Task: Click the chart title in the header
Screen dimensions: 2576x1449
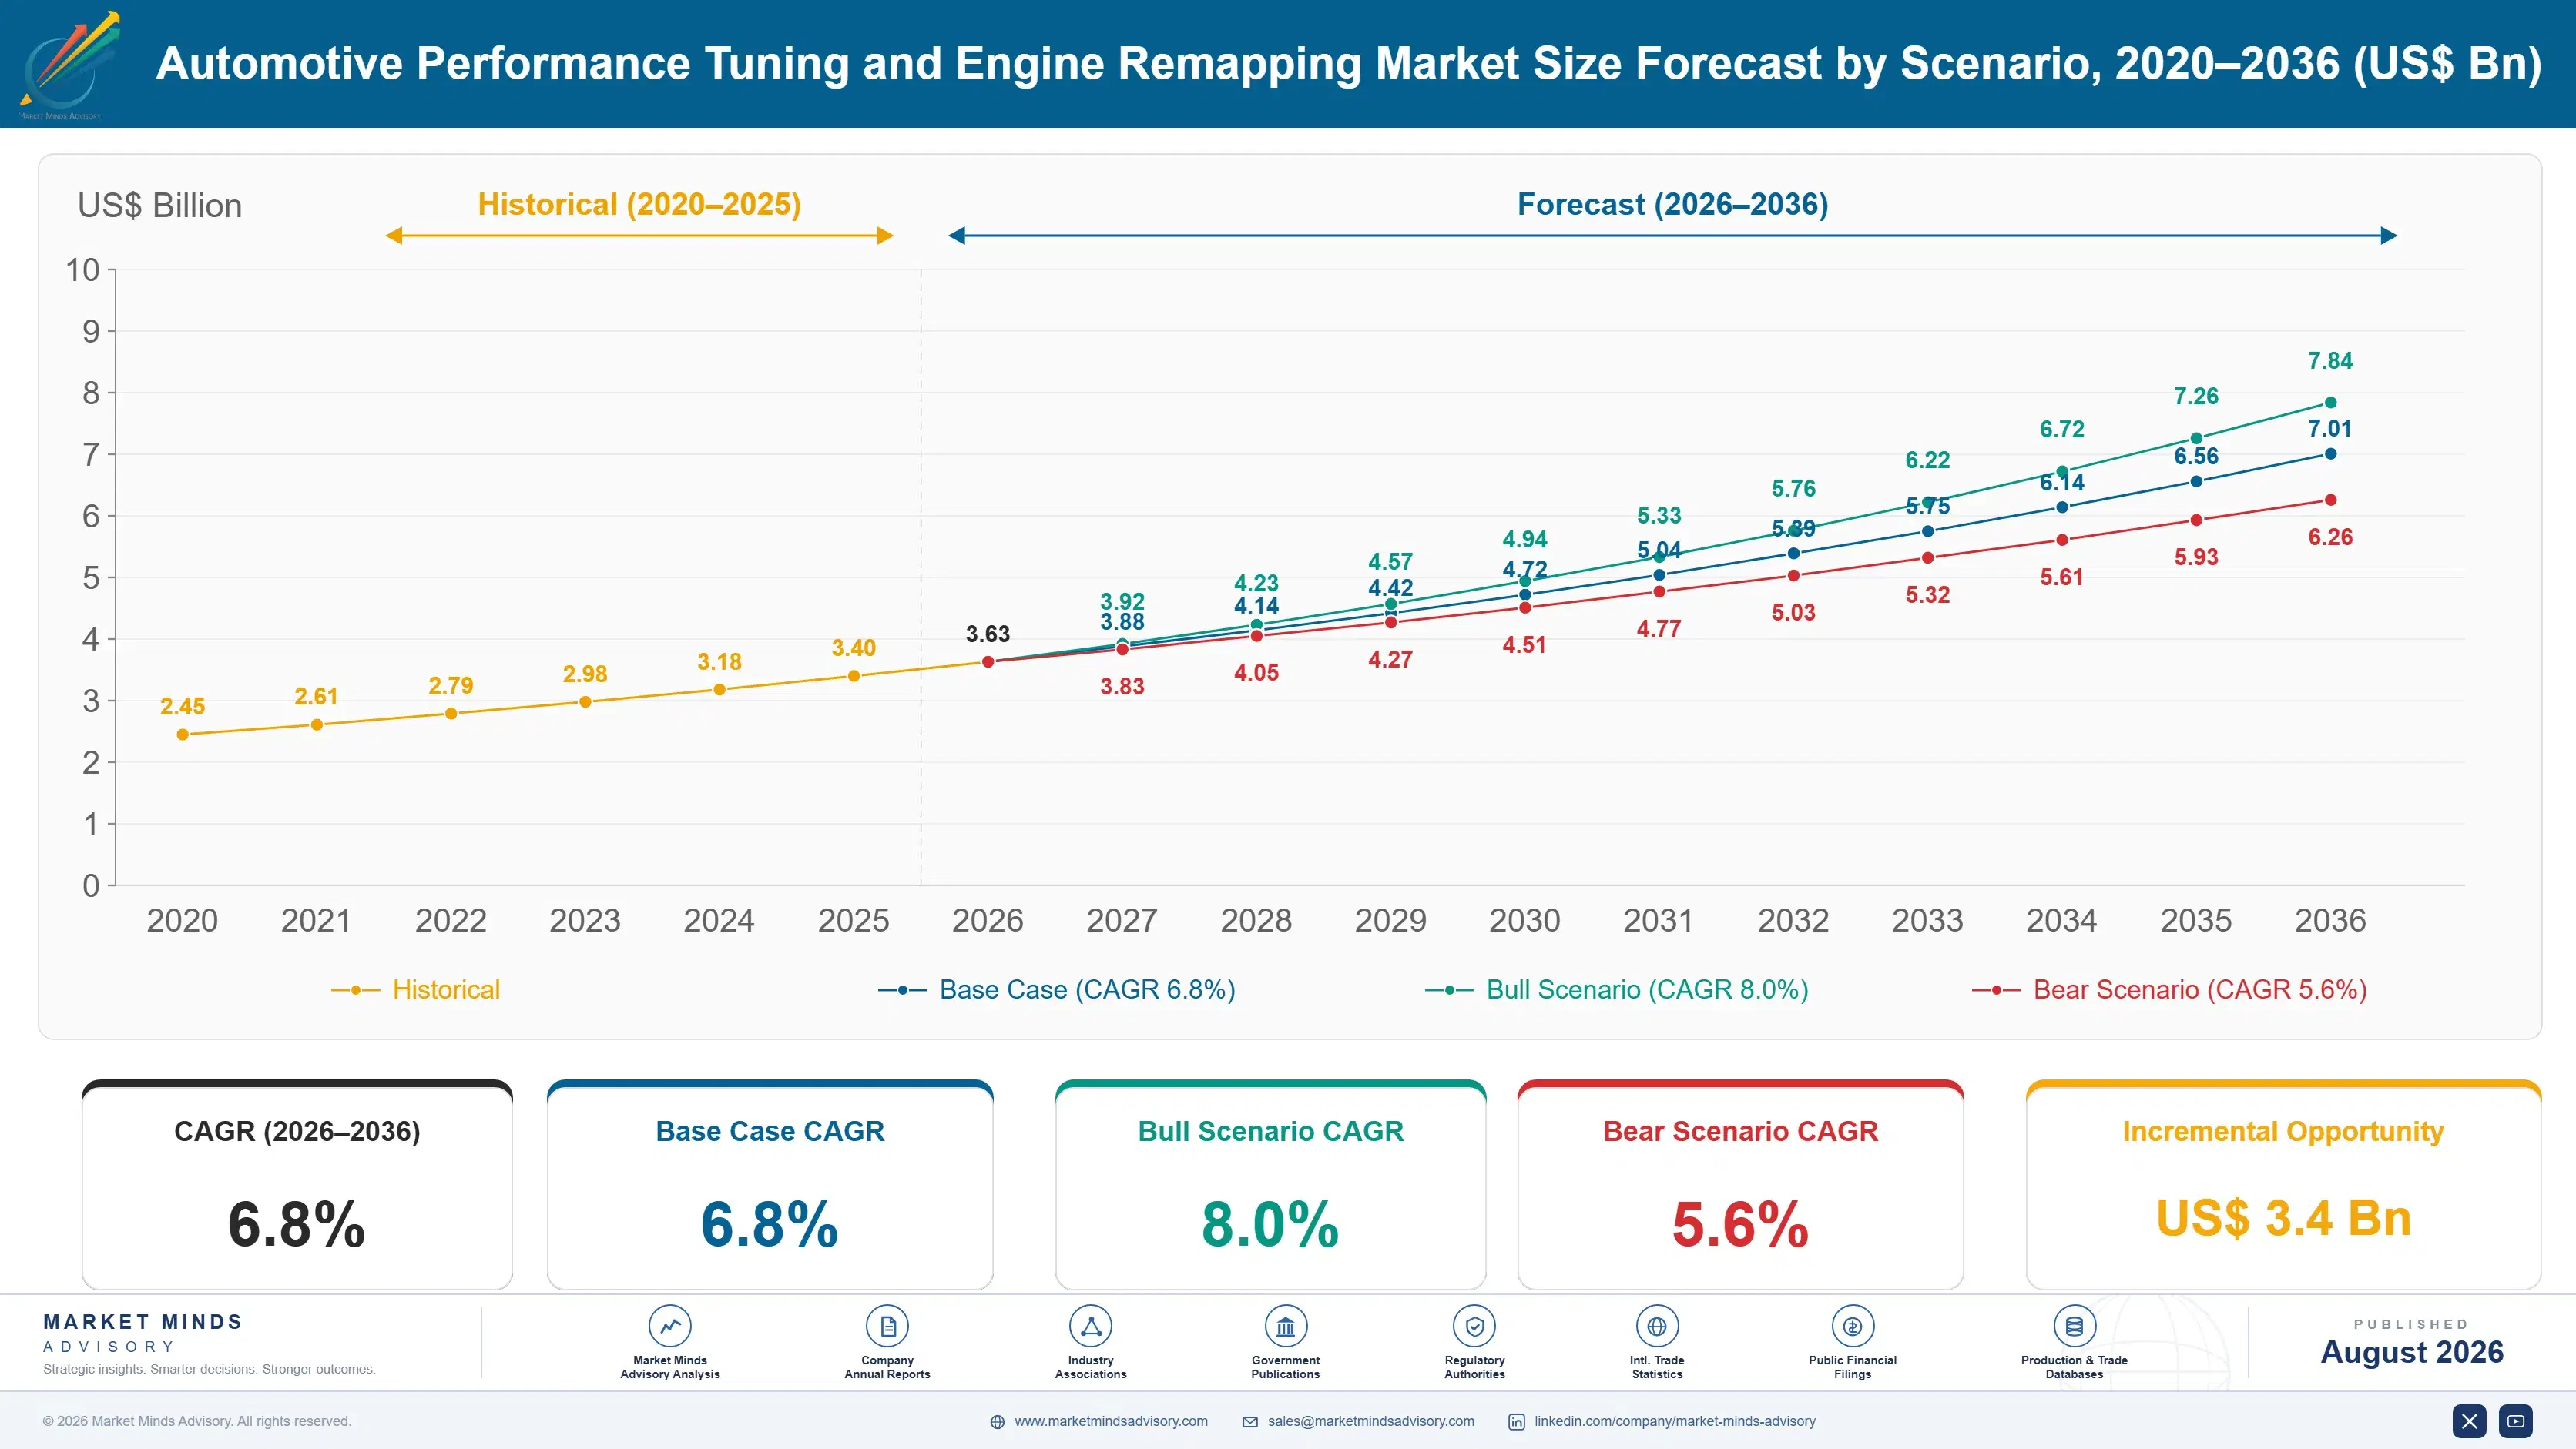Action: point(1349,63)
